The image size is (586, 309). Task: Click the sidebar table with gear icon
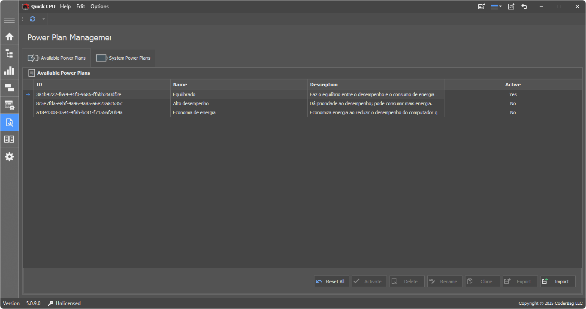click(x=9, y=105)
